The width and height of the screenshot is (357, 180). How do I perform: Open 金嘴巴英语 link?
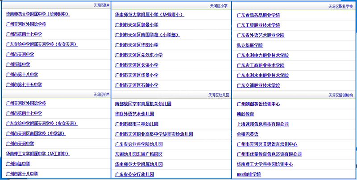click(248, 134)
